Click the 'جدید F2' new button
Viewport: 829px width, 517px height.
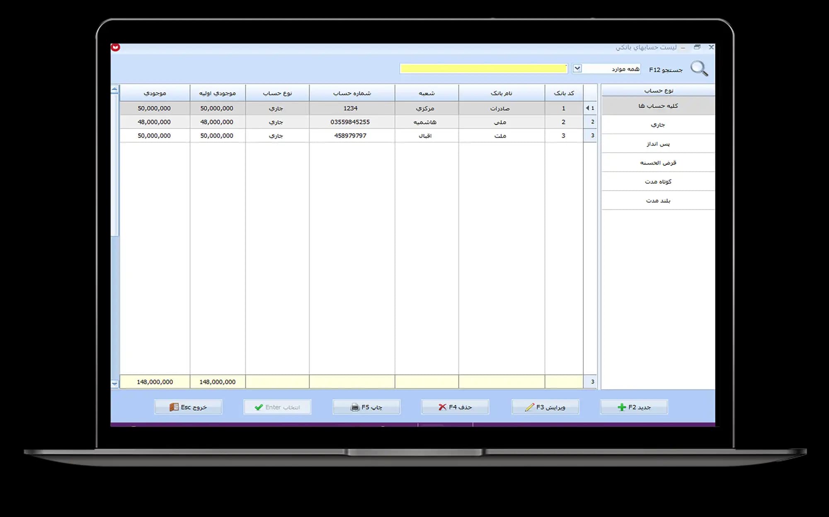tap(634, 407)
